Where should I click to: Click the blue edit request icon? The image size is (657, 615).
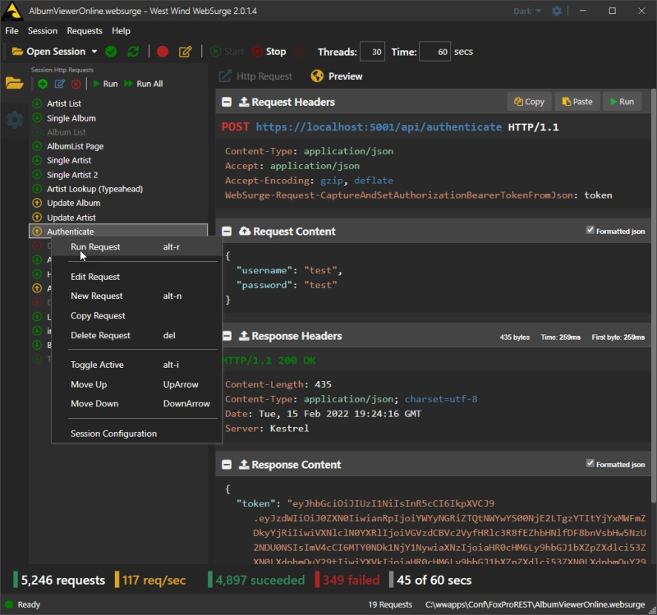[x=59, y=84]
